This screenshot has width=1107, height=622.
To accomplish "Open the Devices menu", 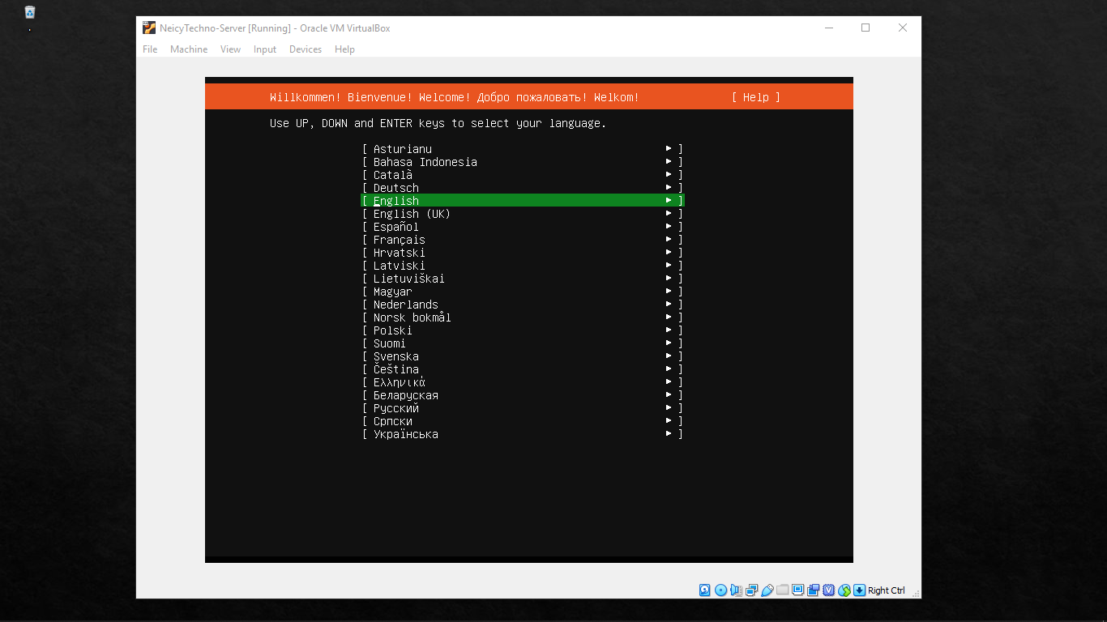I will pyautogui.click(x=306, y=49).
